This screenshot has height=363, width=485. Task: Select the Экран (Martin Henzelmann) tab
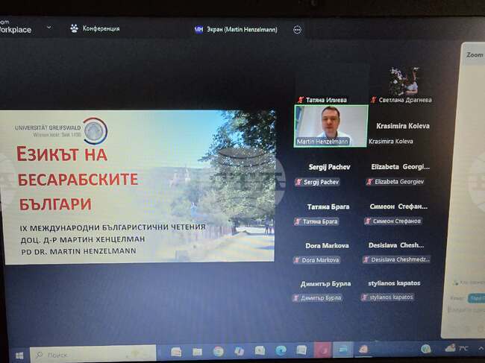[236, 30]
